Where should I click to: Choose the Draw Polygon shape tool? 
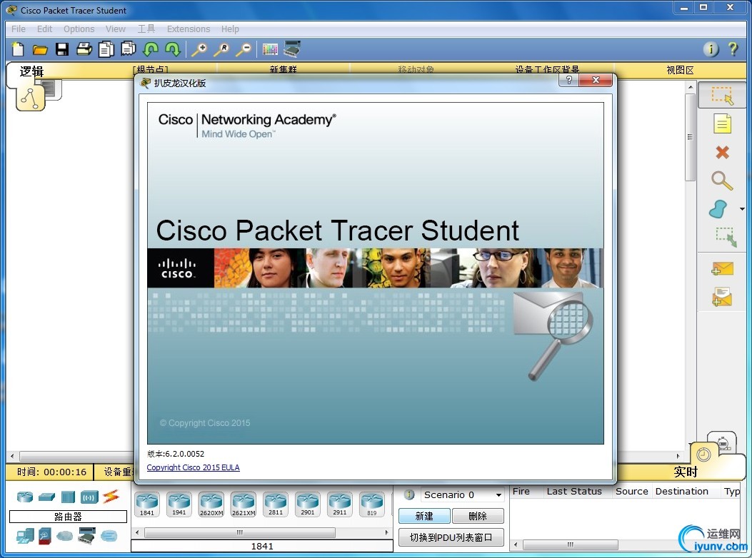718,209
